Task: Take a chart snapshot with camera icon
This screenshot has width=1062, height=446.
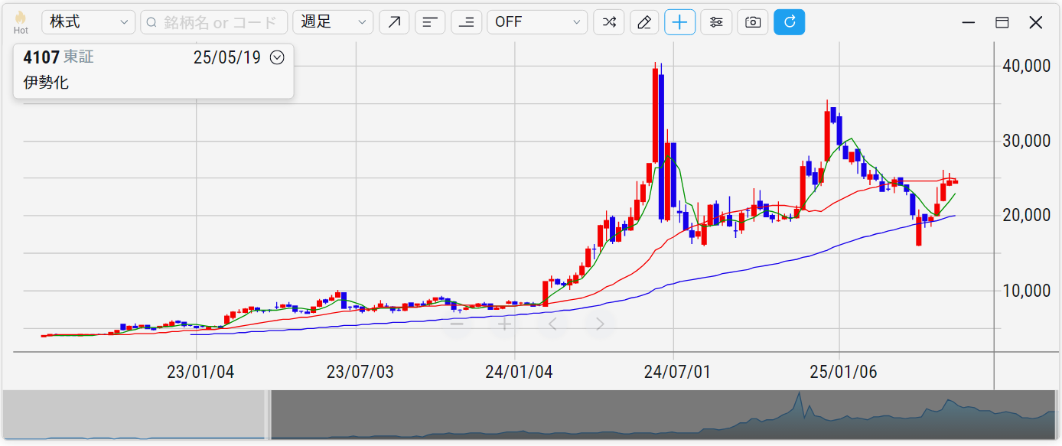Action: [752, 22]
